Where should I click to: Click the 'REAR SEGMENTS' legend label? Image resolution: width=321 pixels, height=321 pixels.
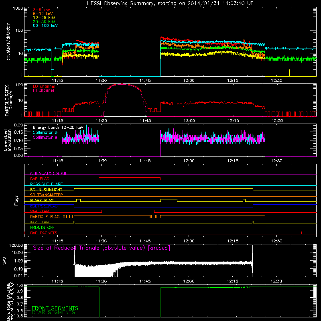53,313
